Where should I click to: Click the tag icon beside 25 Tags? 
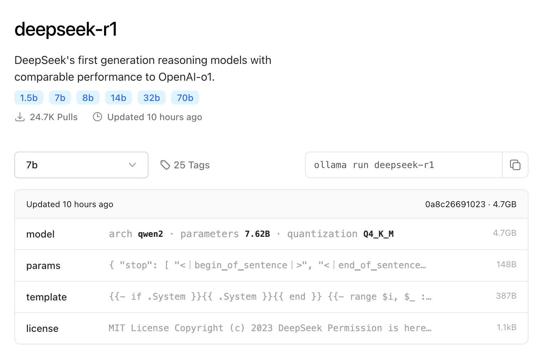[x=165, y=165]
